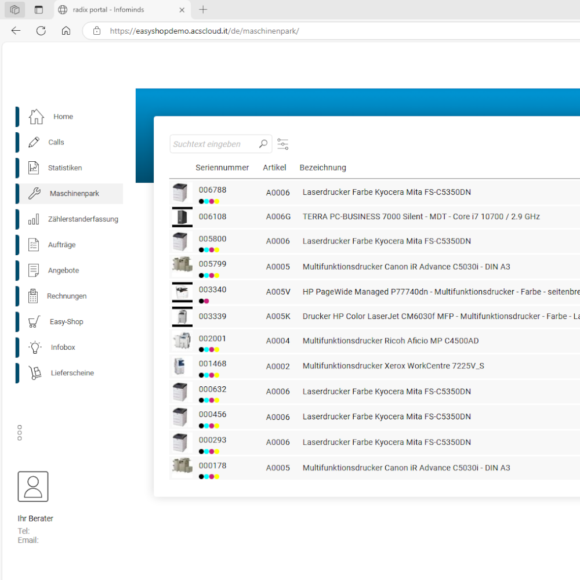The width and height of the screenshot is (580, 580).
Task: Click the Suchtext eingeben search field
Action: pyautogui.click(x=221, y=144)
